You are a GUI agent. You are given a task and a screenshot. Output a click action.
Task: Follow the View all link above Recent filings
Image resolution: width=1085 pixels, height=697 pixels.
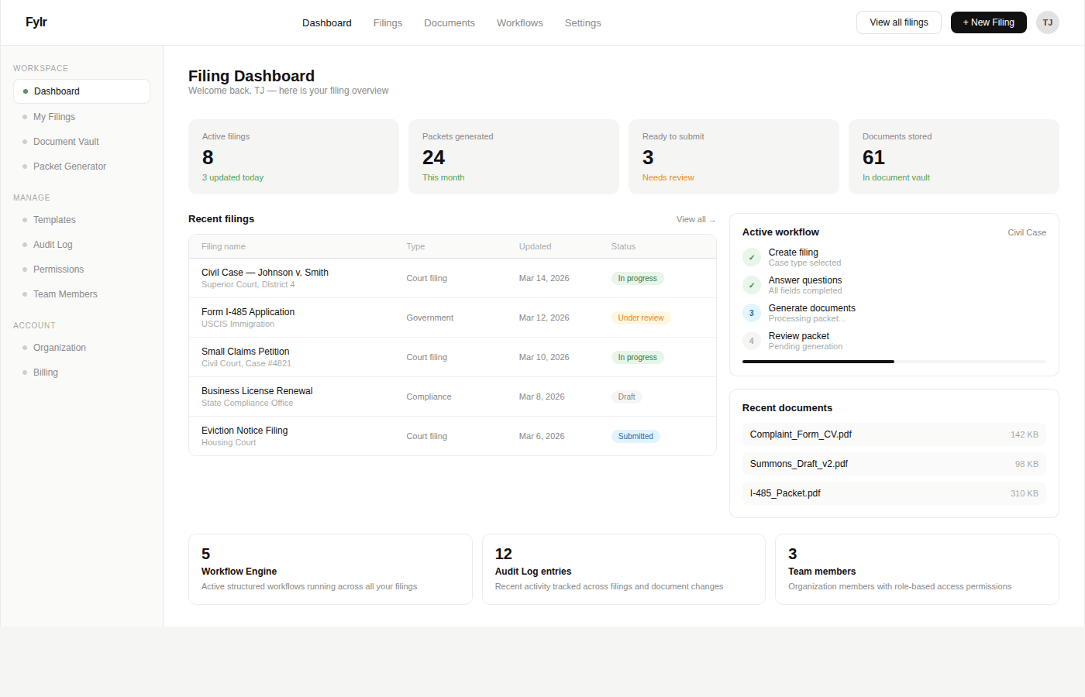[x=695, y=220]
